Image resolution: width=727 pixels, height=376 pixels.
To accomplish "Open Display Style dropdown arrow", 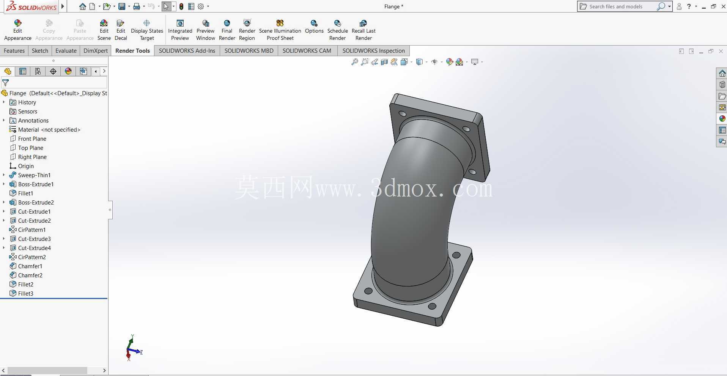I will point(426,62).
